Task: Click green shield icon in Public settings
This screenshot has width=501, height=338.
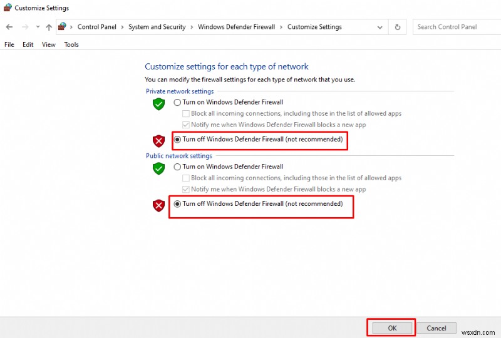Action: click(158, 168)
